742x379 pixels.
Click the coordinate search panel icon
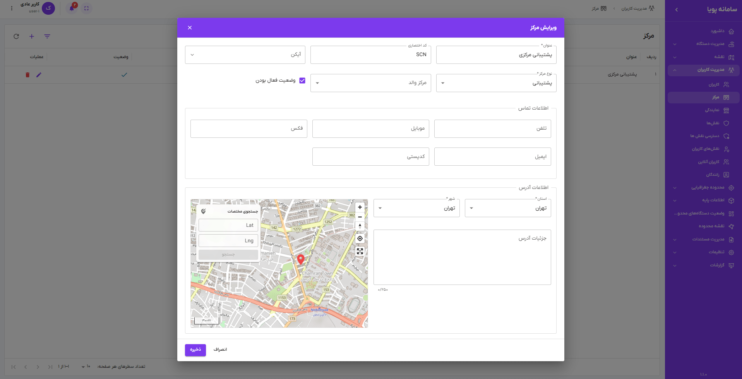204,211
